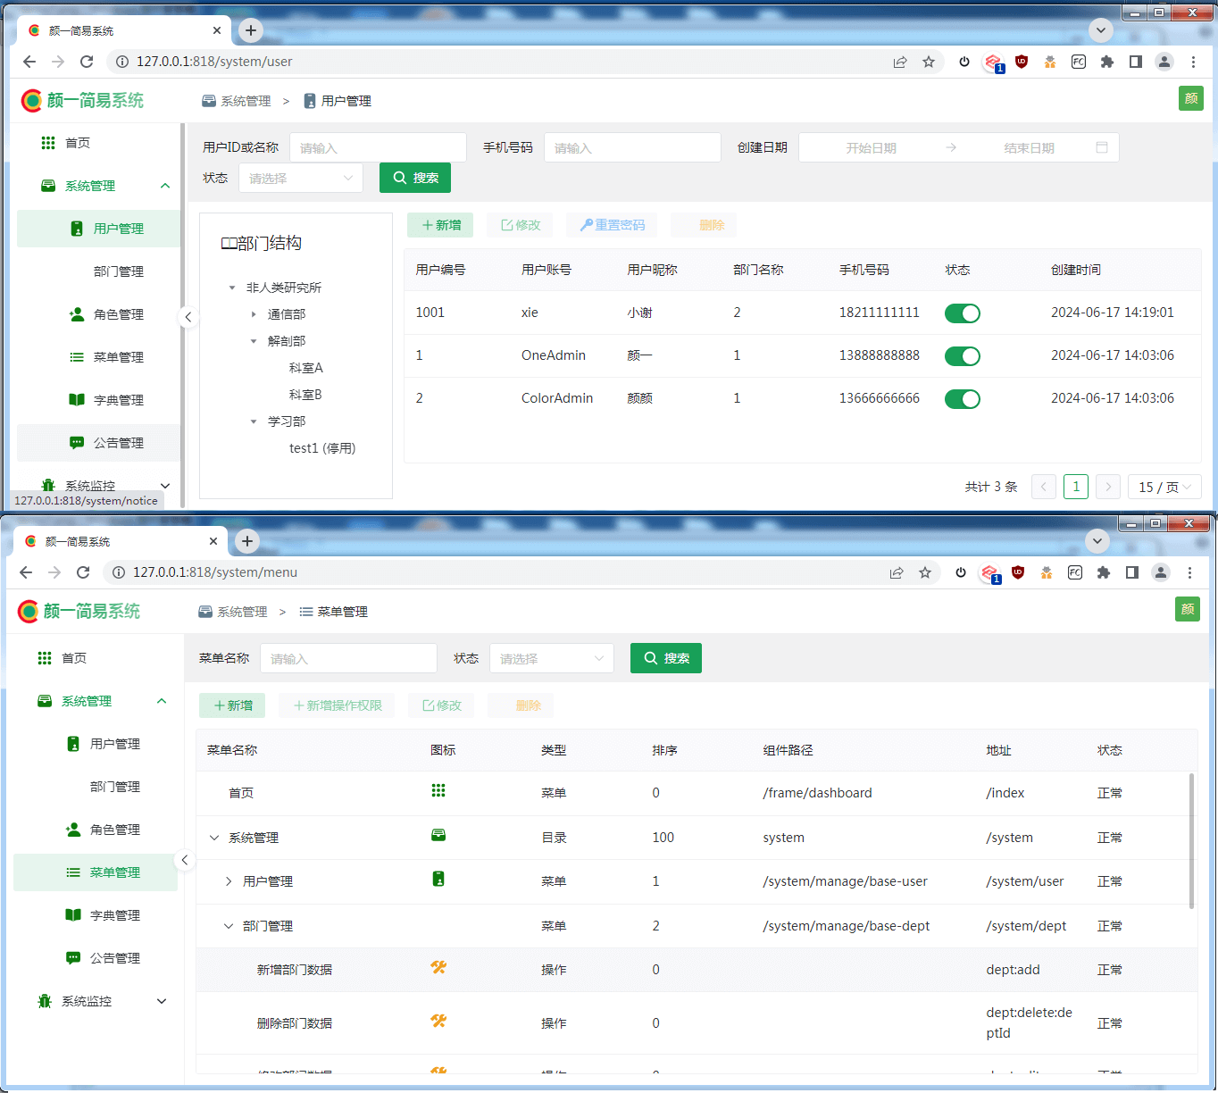Focus 手机号码 input field
The width and height of the screenshot is (1218, 1093).
pos(632,147)
